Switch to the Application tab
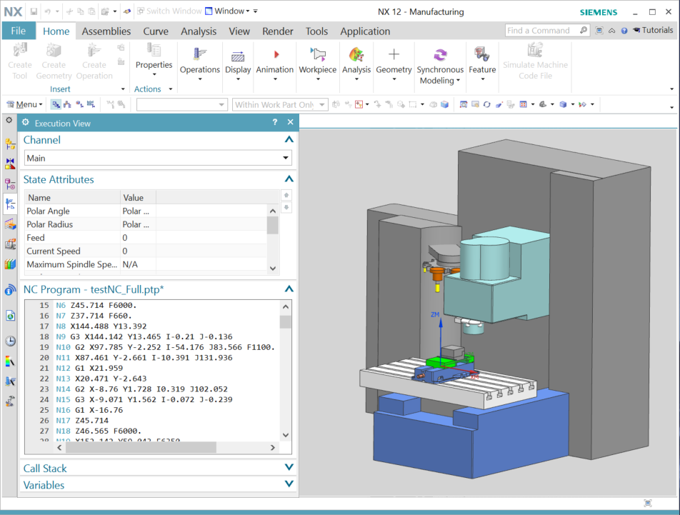 [365, 31]
